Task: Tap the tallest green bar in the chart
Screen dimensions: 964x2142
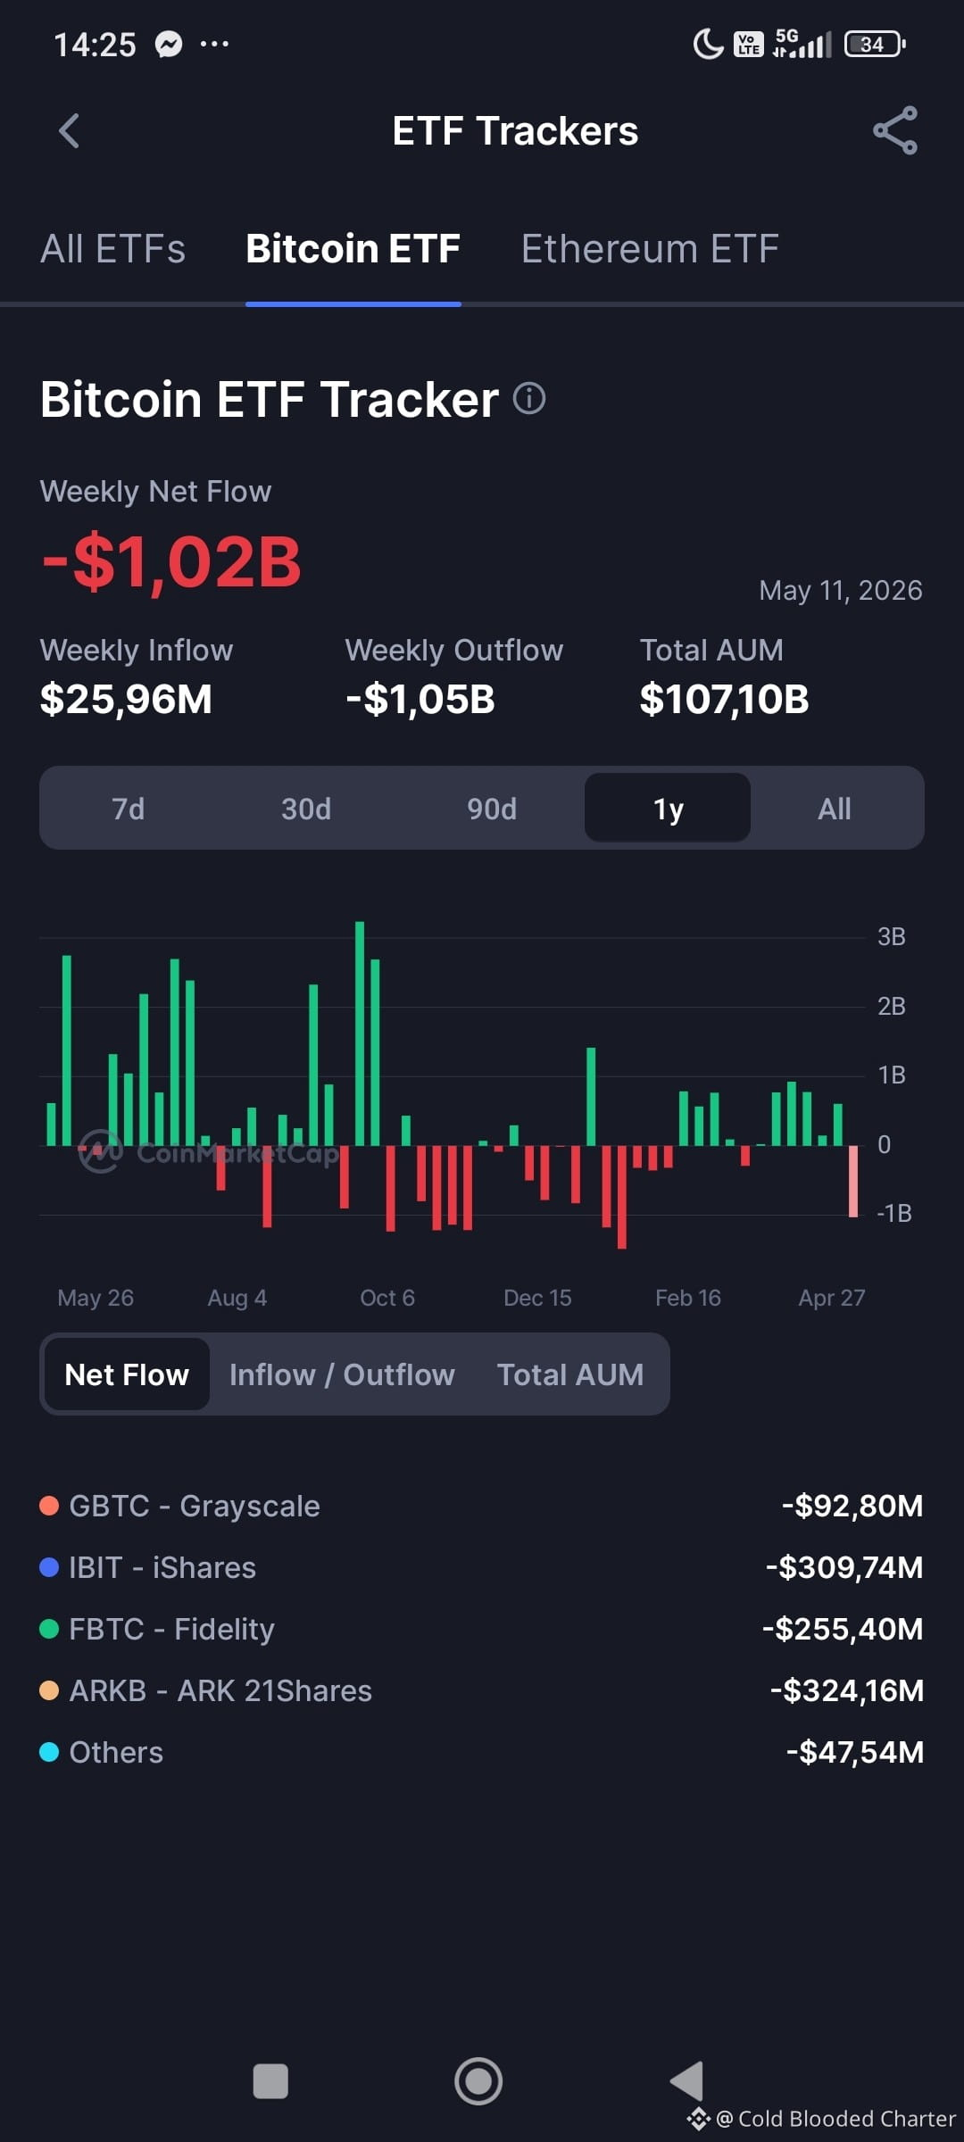Action: 360,1034
